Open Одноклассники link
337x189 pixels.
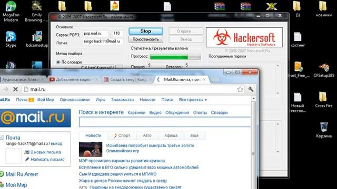75,100
